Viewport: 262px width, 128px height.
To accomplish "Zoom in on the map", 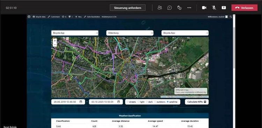I will coord(55,41).
